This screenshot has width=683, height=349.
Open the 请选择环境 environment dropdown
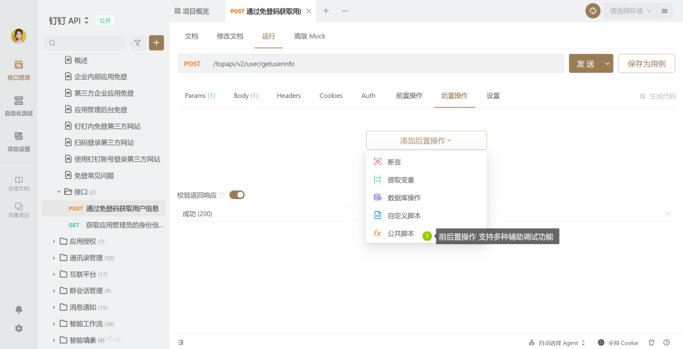pyautogui.click(x=630, y=11)
